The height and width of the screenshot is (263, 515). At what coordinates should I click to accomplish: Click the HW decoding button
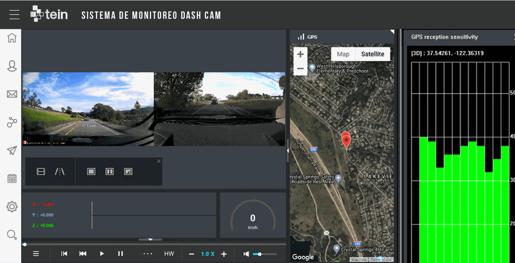click(x=169, y=254)
